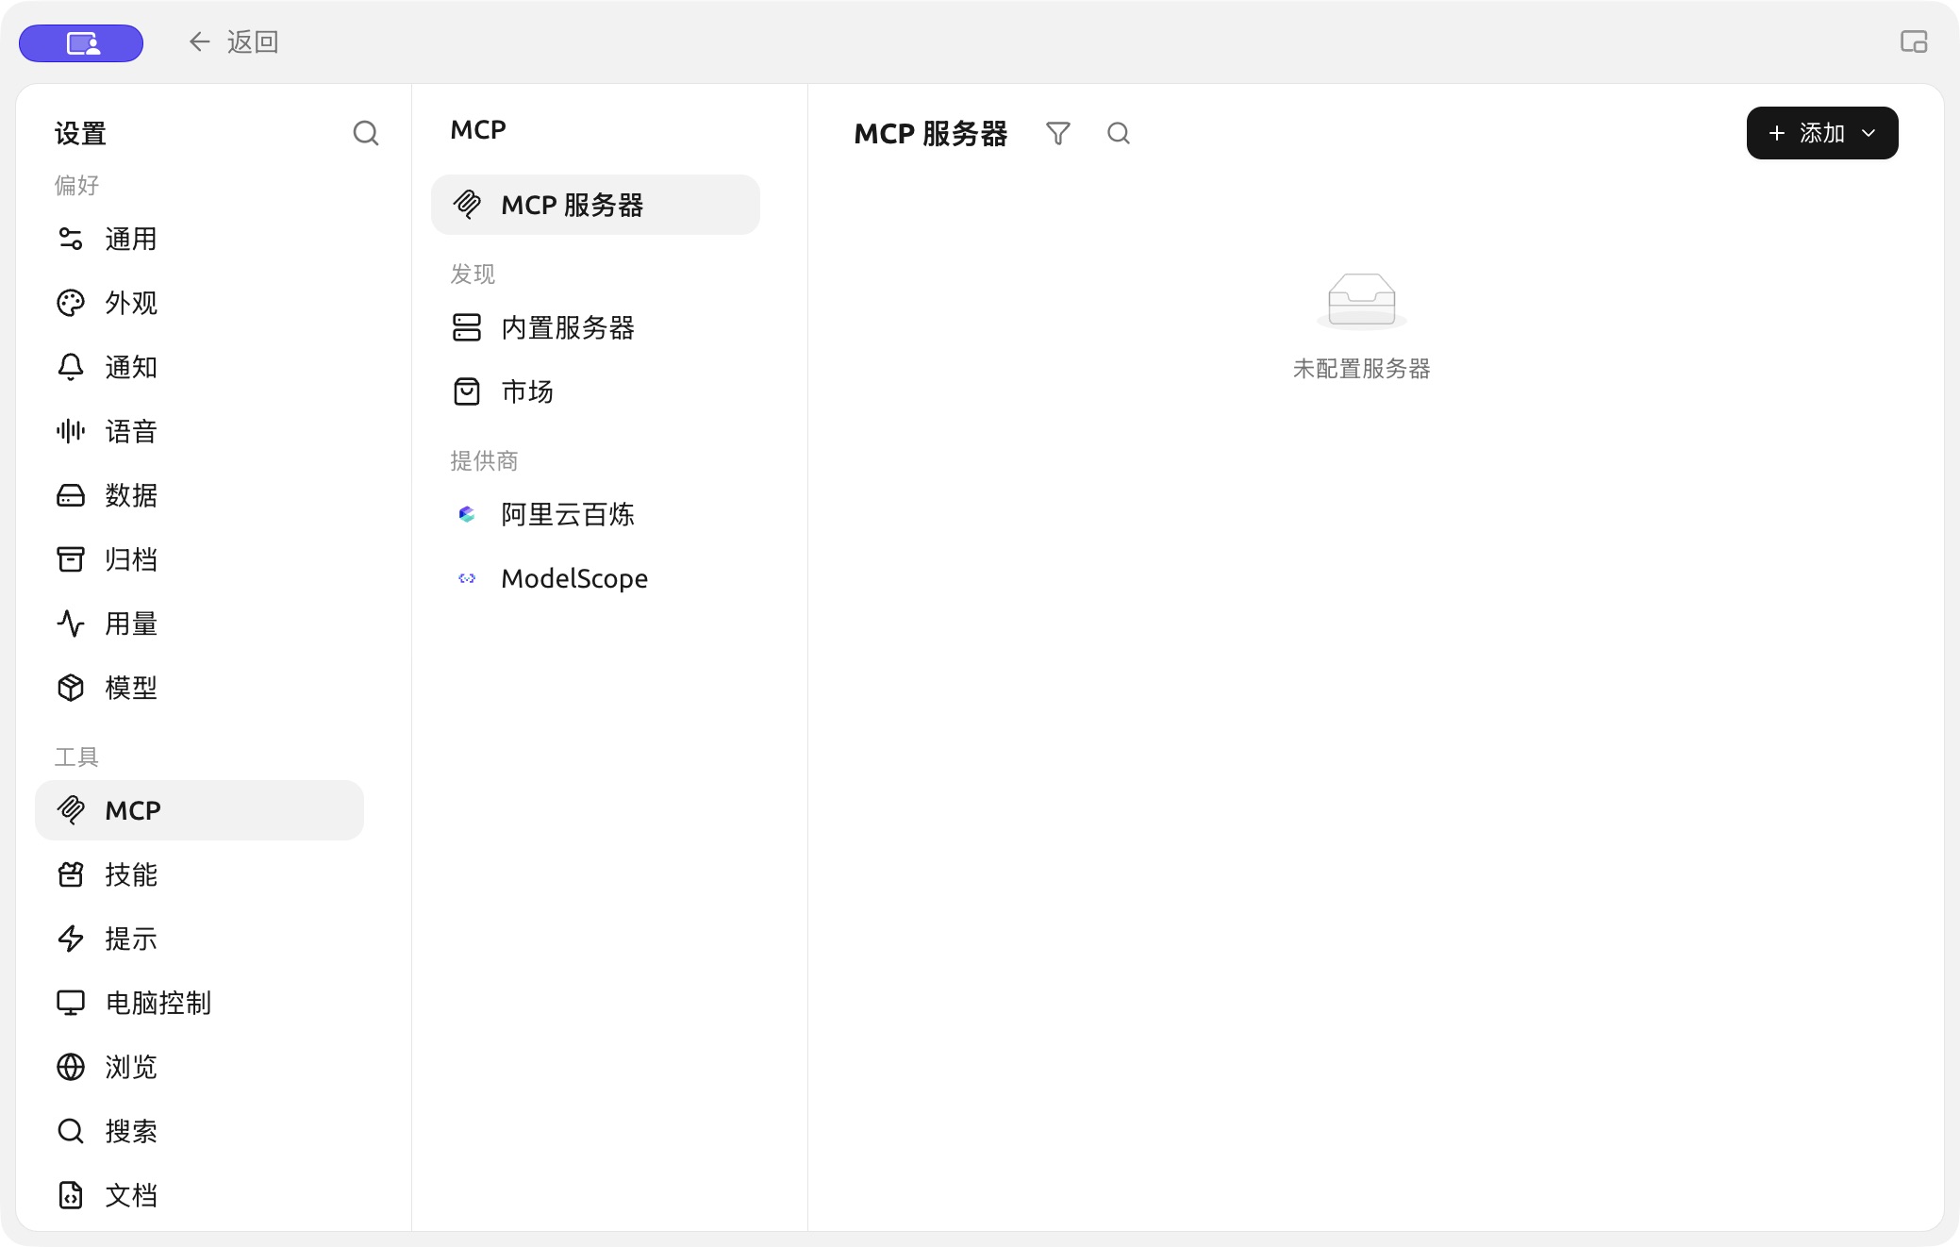Select 通知 notifications bell item
The width and height of the screenshot is (1960, 1247).
(x=199, y=367)
